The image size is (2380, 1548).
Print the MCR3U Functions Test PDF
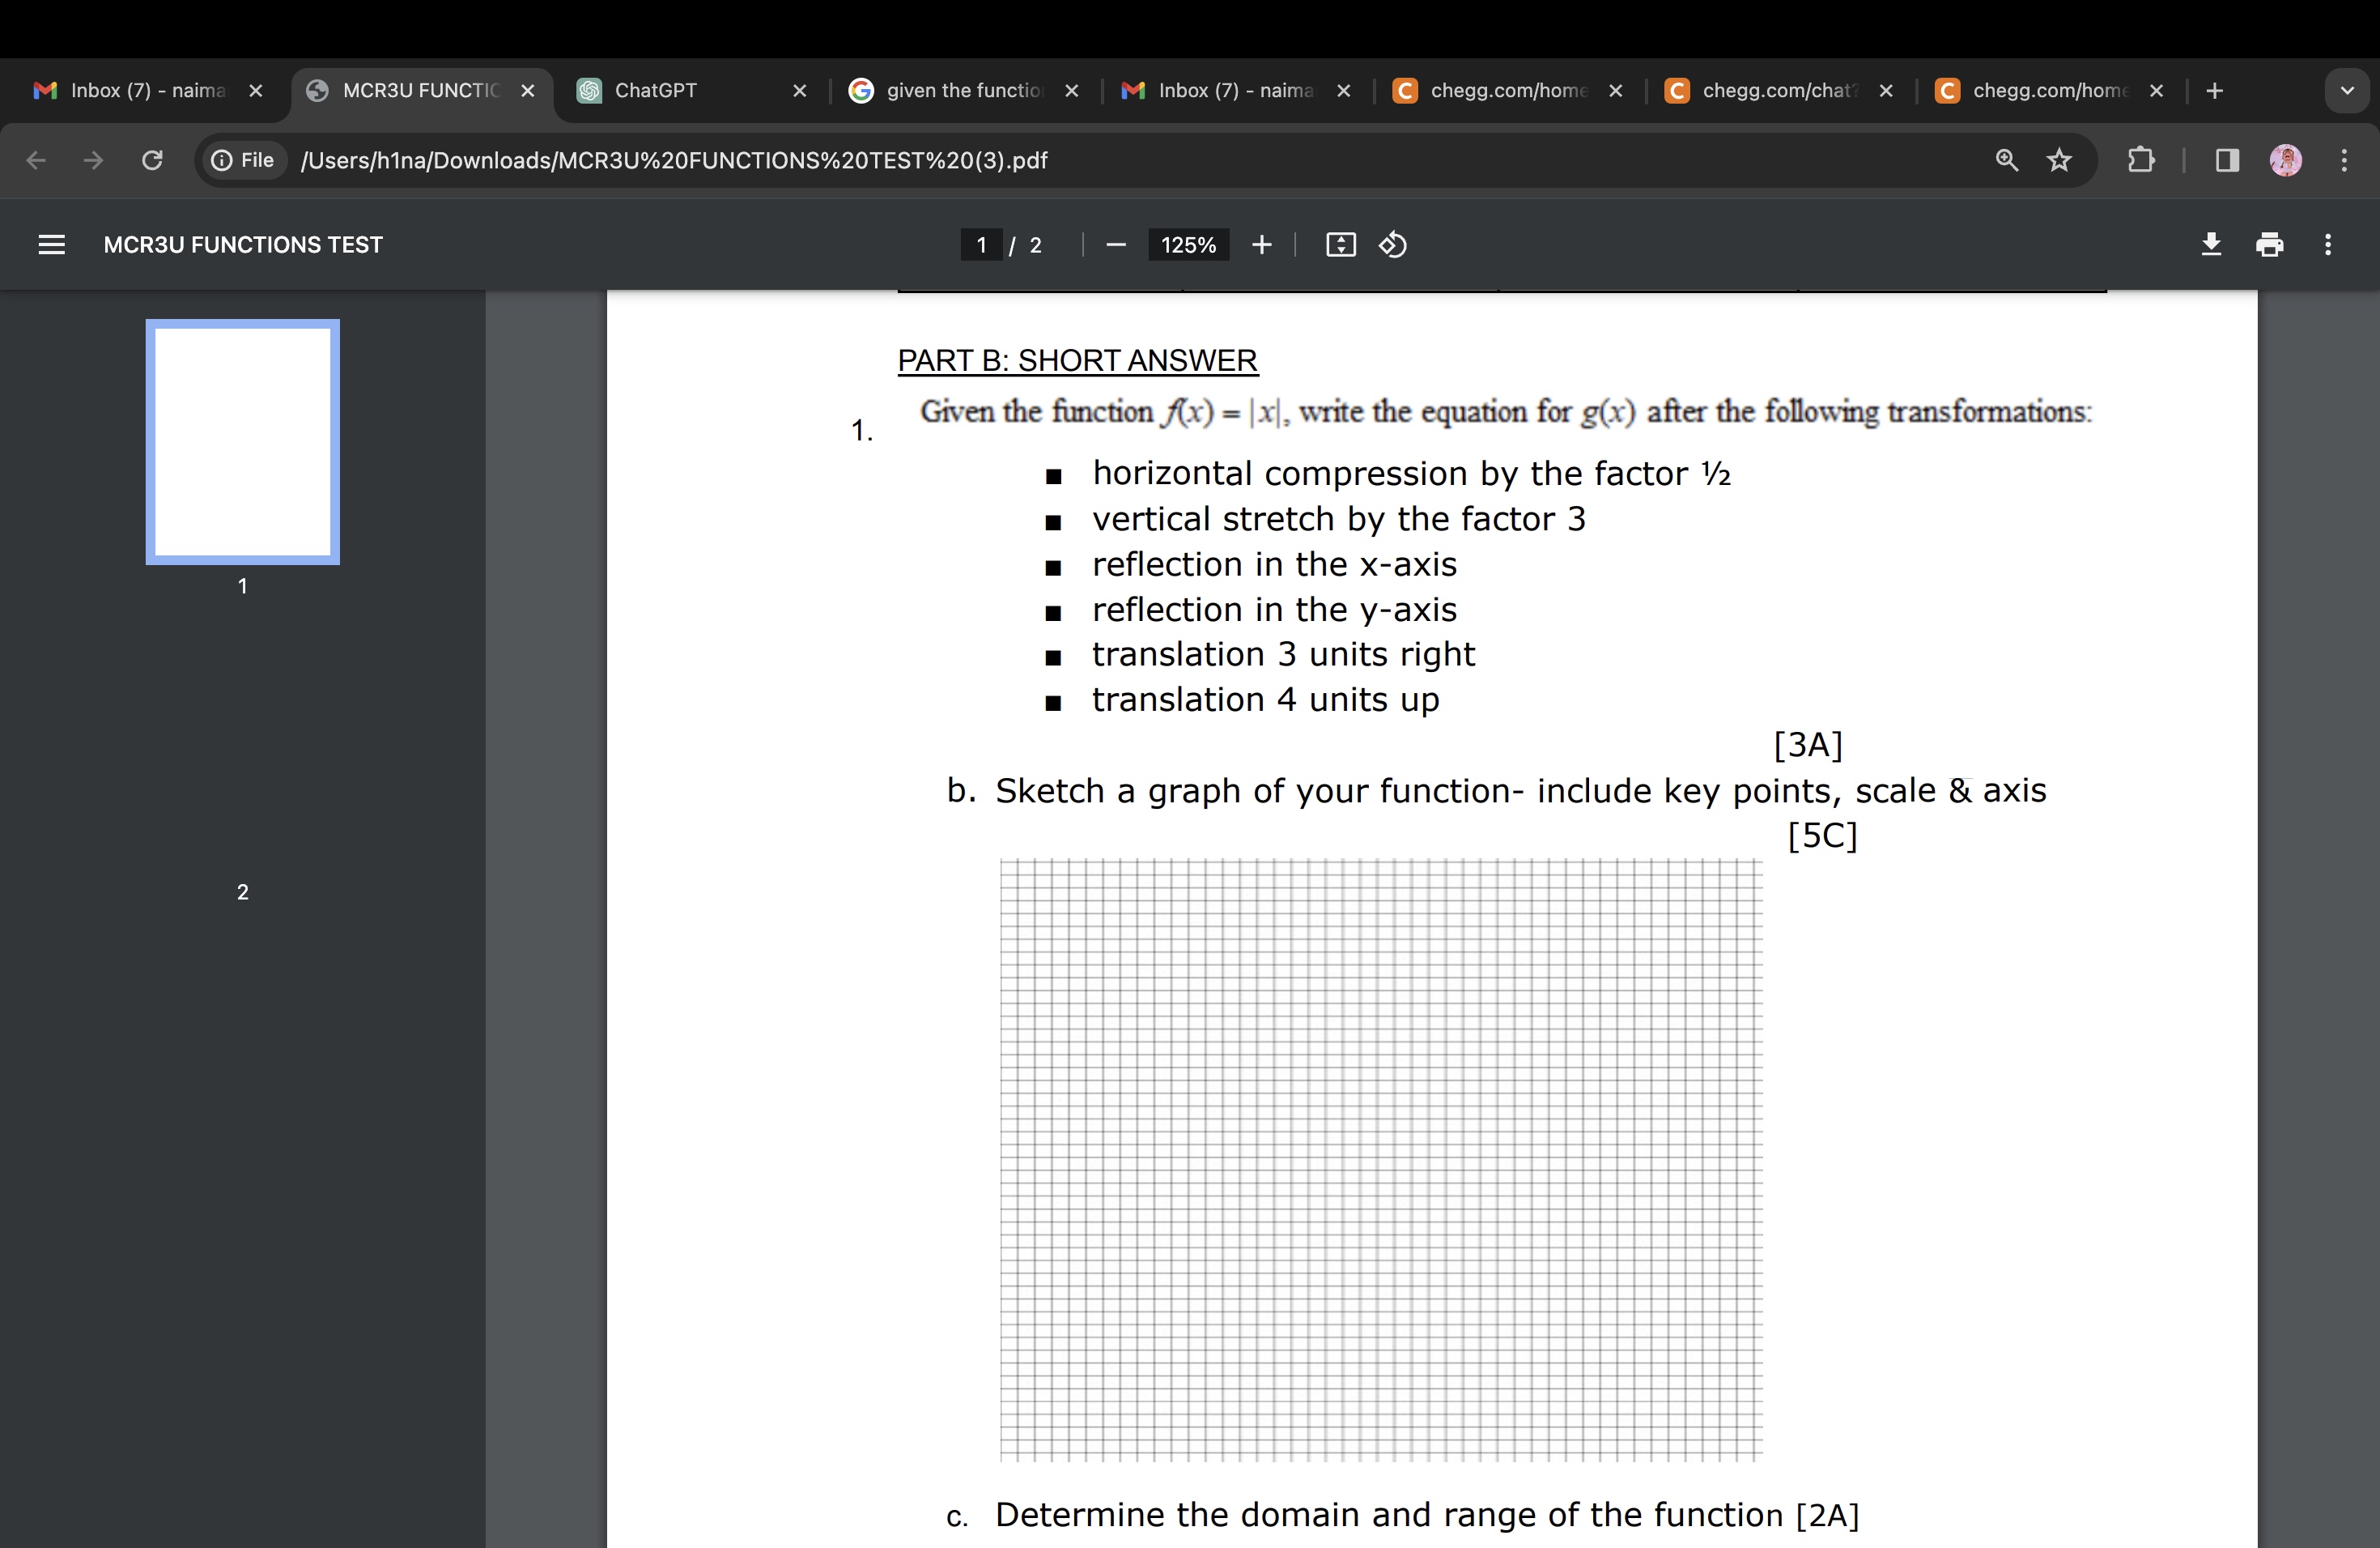pyautogui.click(x=2270, y=245)
